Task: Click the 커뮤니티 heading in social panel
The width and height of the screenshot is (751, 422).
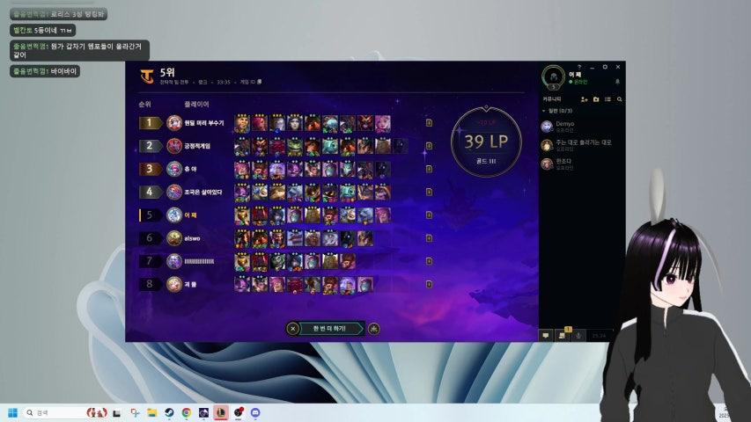Action: [552, 99]
